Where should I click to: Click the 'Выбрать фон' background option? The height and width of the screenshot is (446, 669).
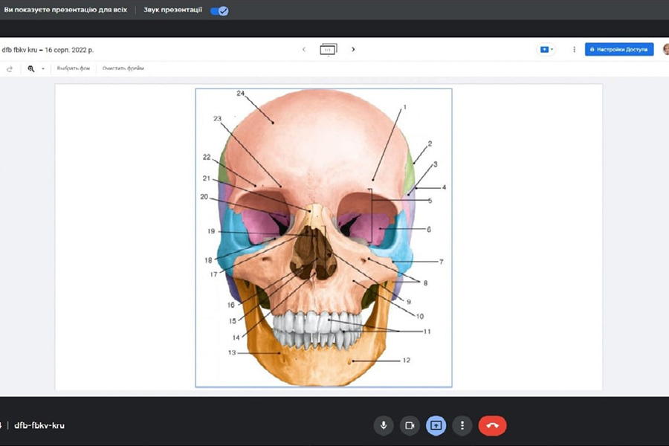[74, 68]
